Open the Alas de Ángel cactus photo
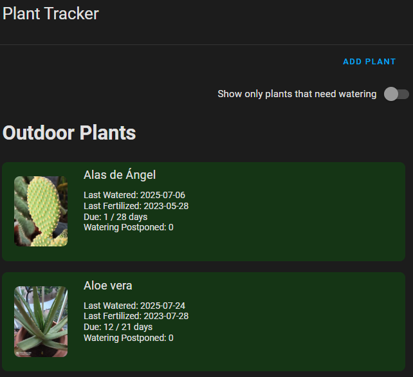413x377 pixels. (41, 211)
